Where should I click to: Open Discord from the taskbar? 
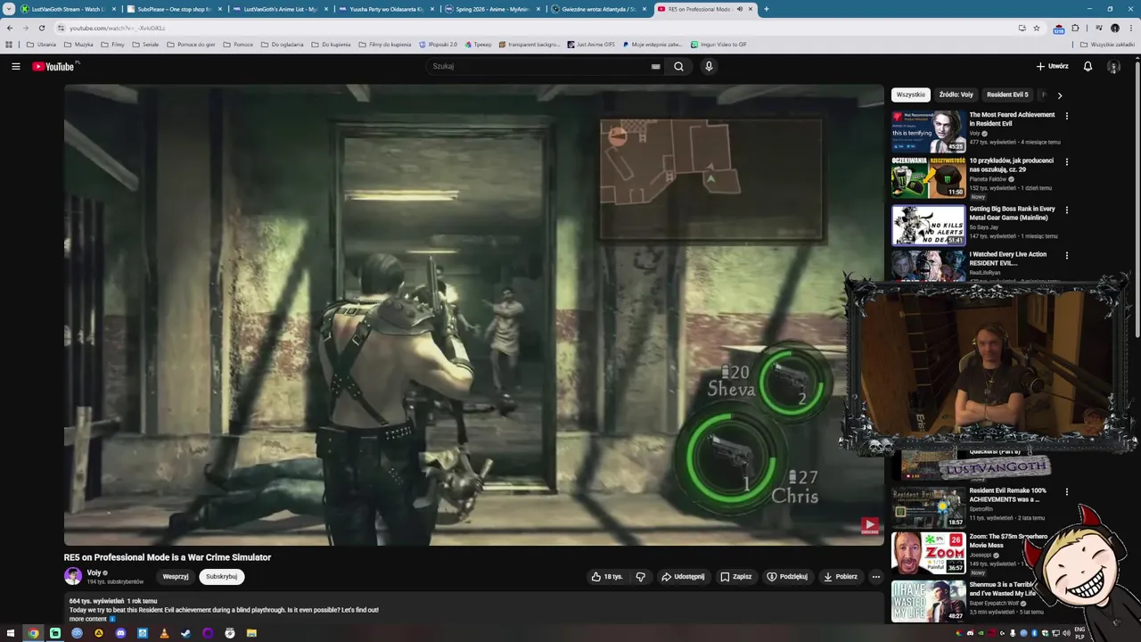[x=120, y=633]
